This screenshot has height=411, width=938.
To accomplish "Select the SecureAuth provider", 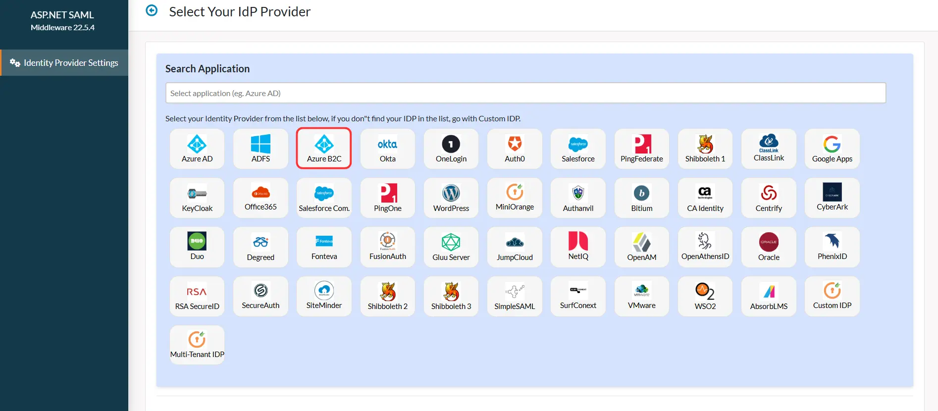I will [261, 296].
